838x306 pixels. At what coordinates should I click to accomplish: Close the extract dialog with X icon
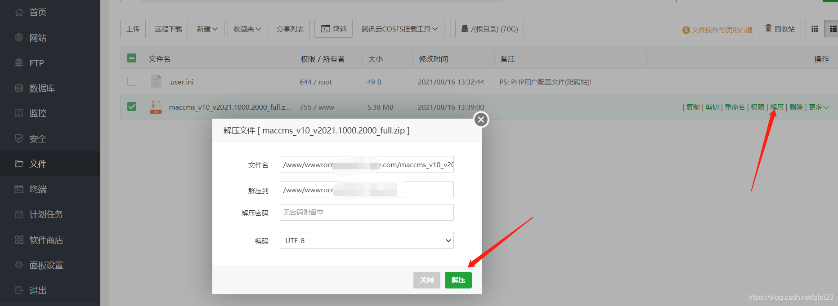click(481, 120)
